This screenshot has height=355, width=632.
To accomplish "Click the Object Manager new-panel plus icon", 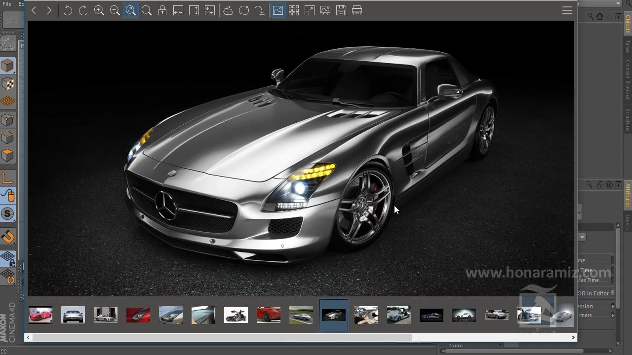I will pyautogui.click(x=618, y=16).
